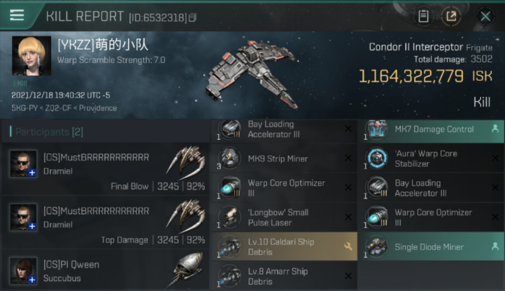Click the 'Longbow' Small Pulse Laser icon
Viewport: 505px width, 291px height.
pyautogui.click(x=229, y=217)
